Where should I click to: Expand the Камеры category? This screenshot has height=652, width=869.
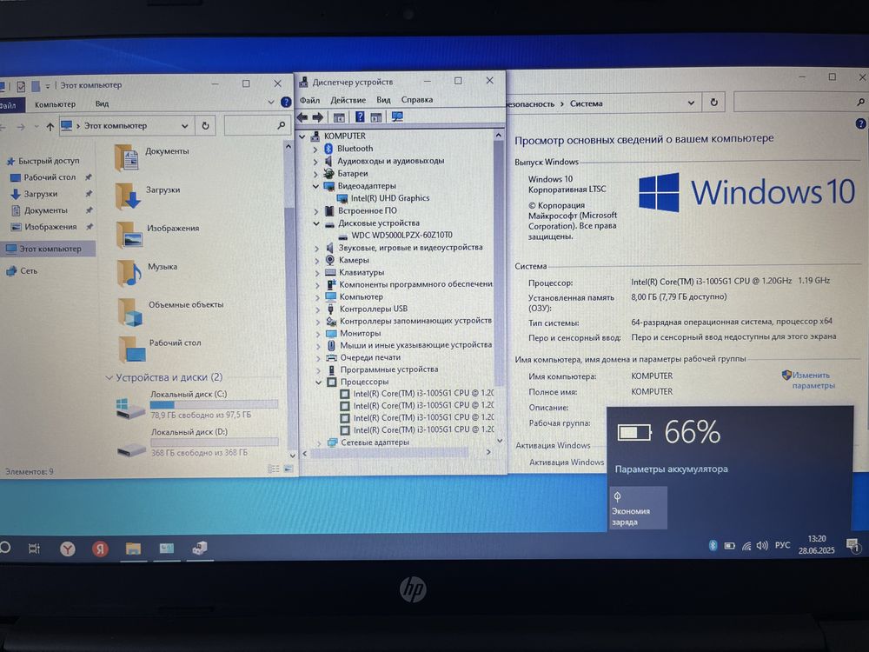pyautogui.click(x=317, y=261)
